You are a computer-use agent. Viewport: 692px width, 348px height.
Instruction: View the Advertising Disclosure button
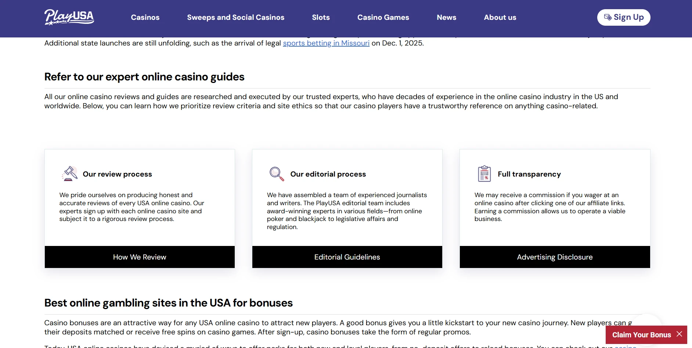555,257
